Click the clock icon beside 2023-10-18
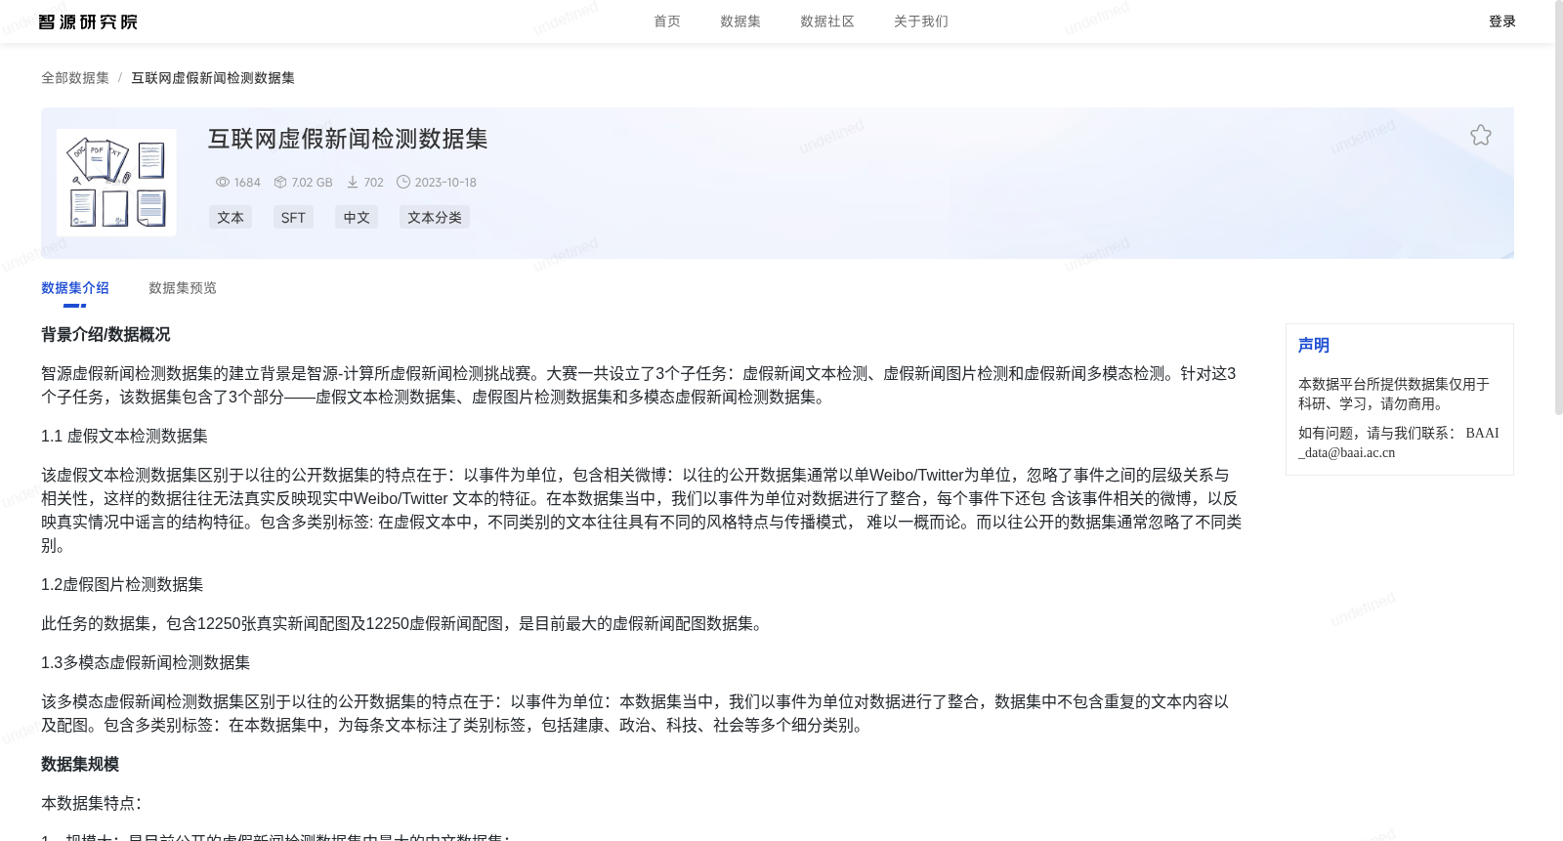The height and width of the screenshot is (841, 1563). click(x=403, y=182)
